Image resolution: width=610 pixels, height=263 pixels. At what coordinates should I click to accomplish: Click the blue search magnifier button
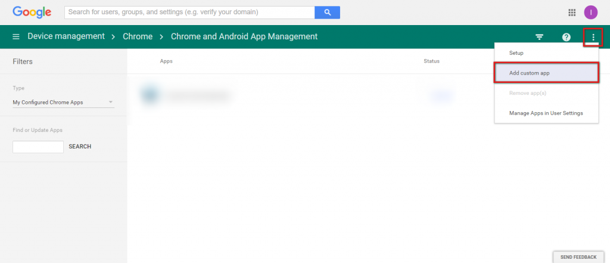[327, 13]
